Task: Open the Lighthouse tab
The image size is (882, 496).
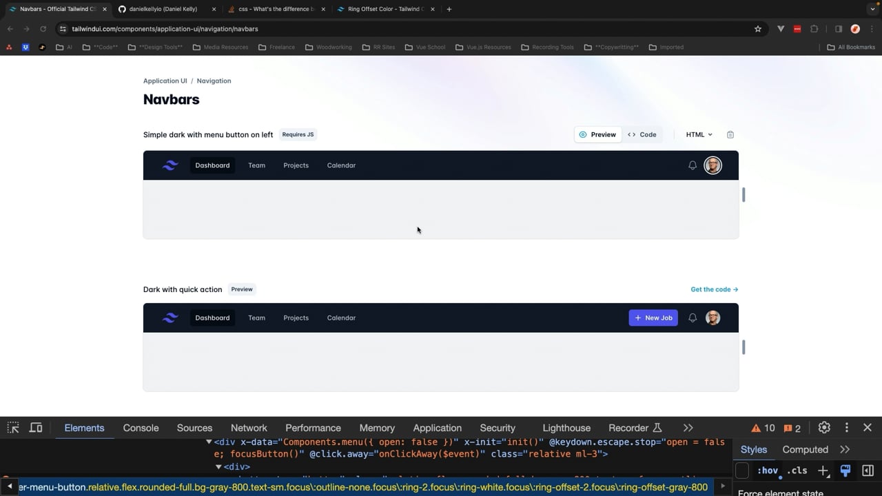Action: [566, 428]
